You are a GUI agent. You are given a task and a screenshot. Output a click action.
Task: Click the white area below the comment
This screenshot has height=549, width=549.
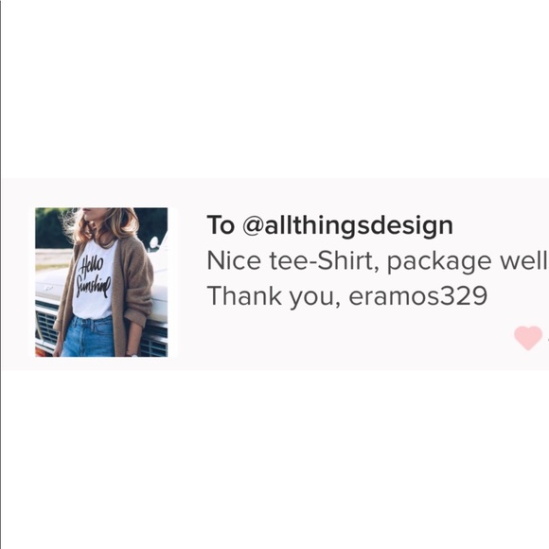(274, 459)
